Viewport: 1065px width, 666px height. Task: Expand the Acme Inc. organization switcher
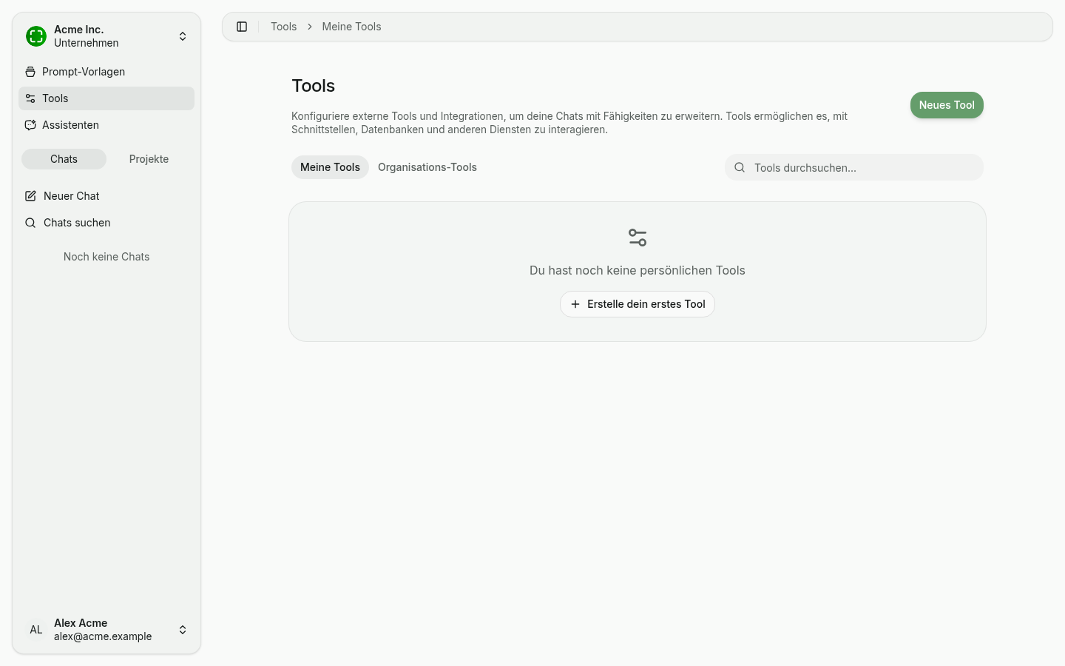106,36
